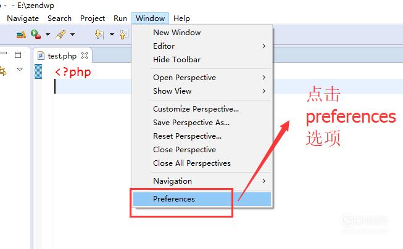Open the Help menu
Screen dimensions: 403x249
(181, 18)
